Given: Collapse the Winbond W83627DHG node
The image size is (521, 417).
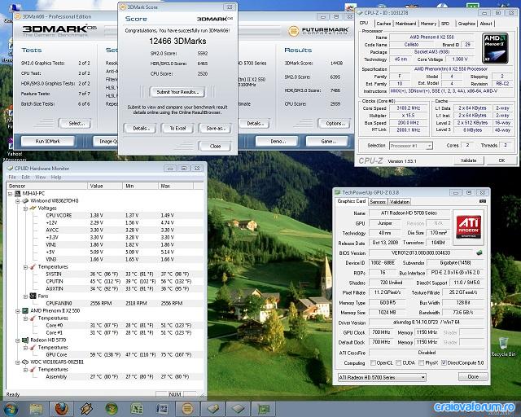Looking at the screenshot, I should [18, 201].
